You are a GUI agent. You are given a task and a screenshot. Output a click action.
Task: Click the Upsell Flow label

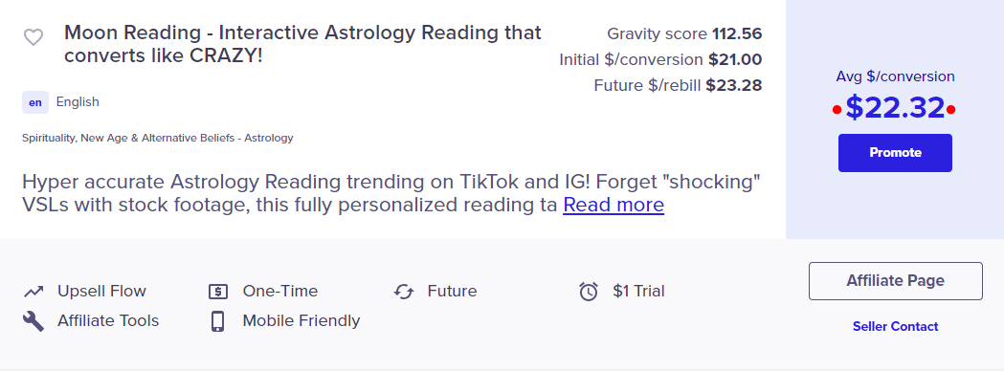(101, 291)
